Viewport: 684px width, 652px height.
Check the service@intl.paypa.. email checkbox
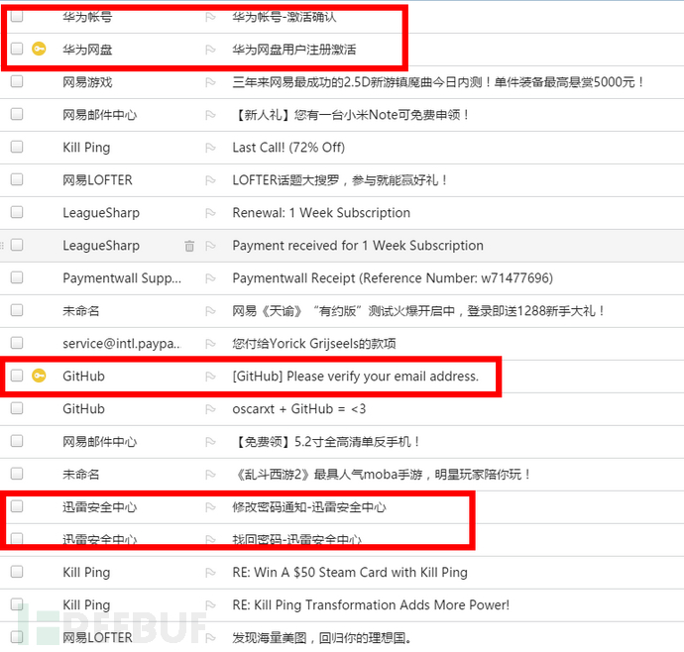(17, 343)
